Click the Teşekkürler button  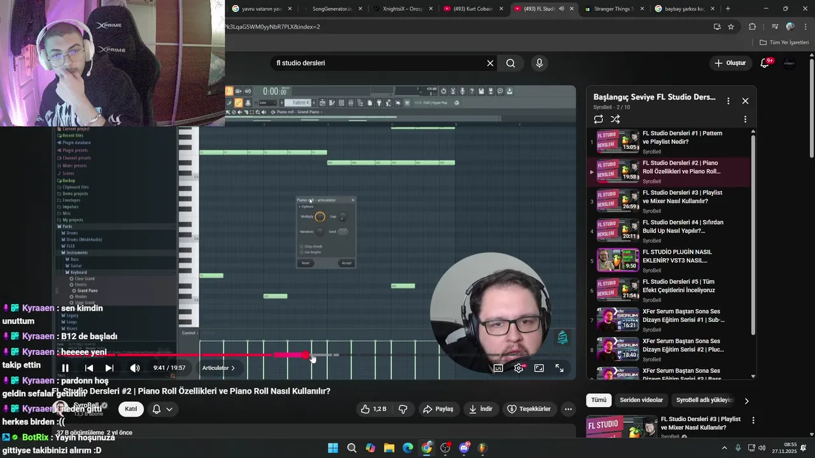point(529,409)
